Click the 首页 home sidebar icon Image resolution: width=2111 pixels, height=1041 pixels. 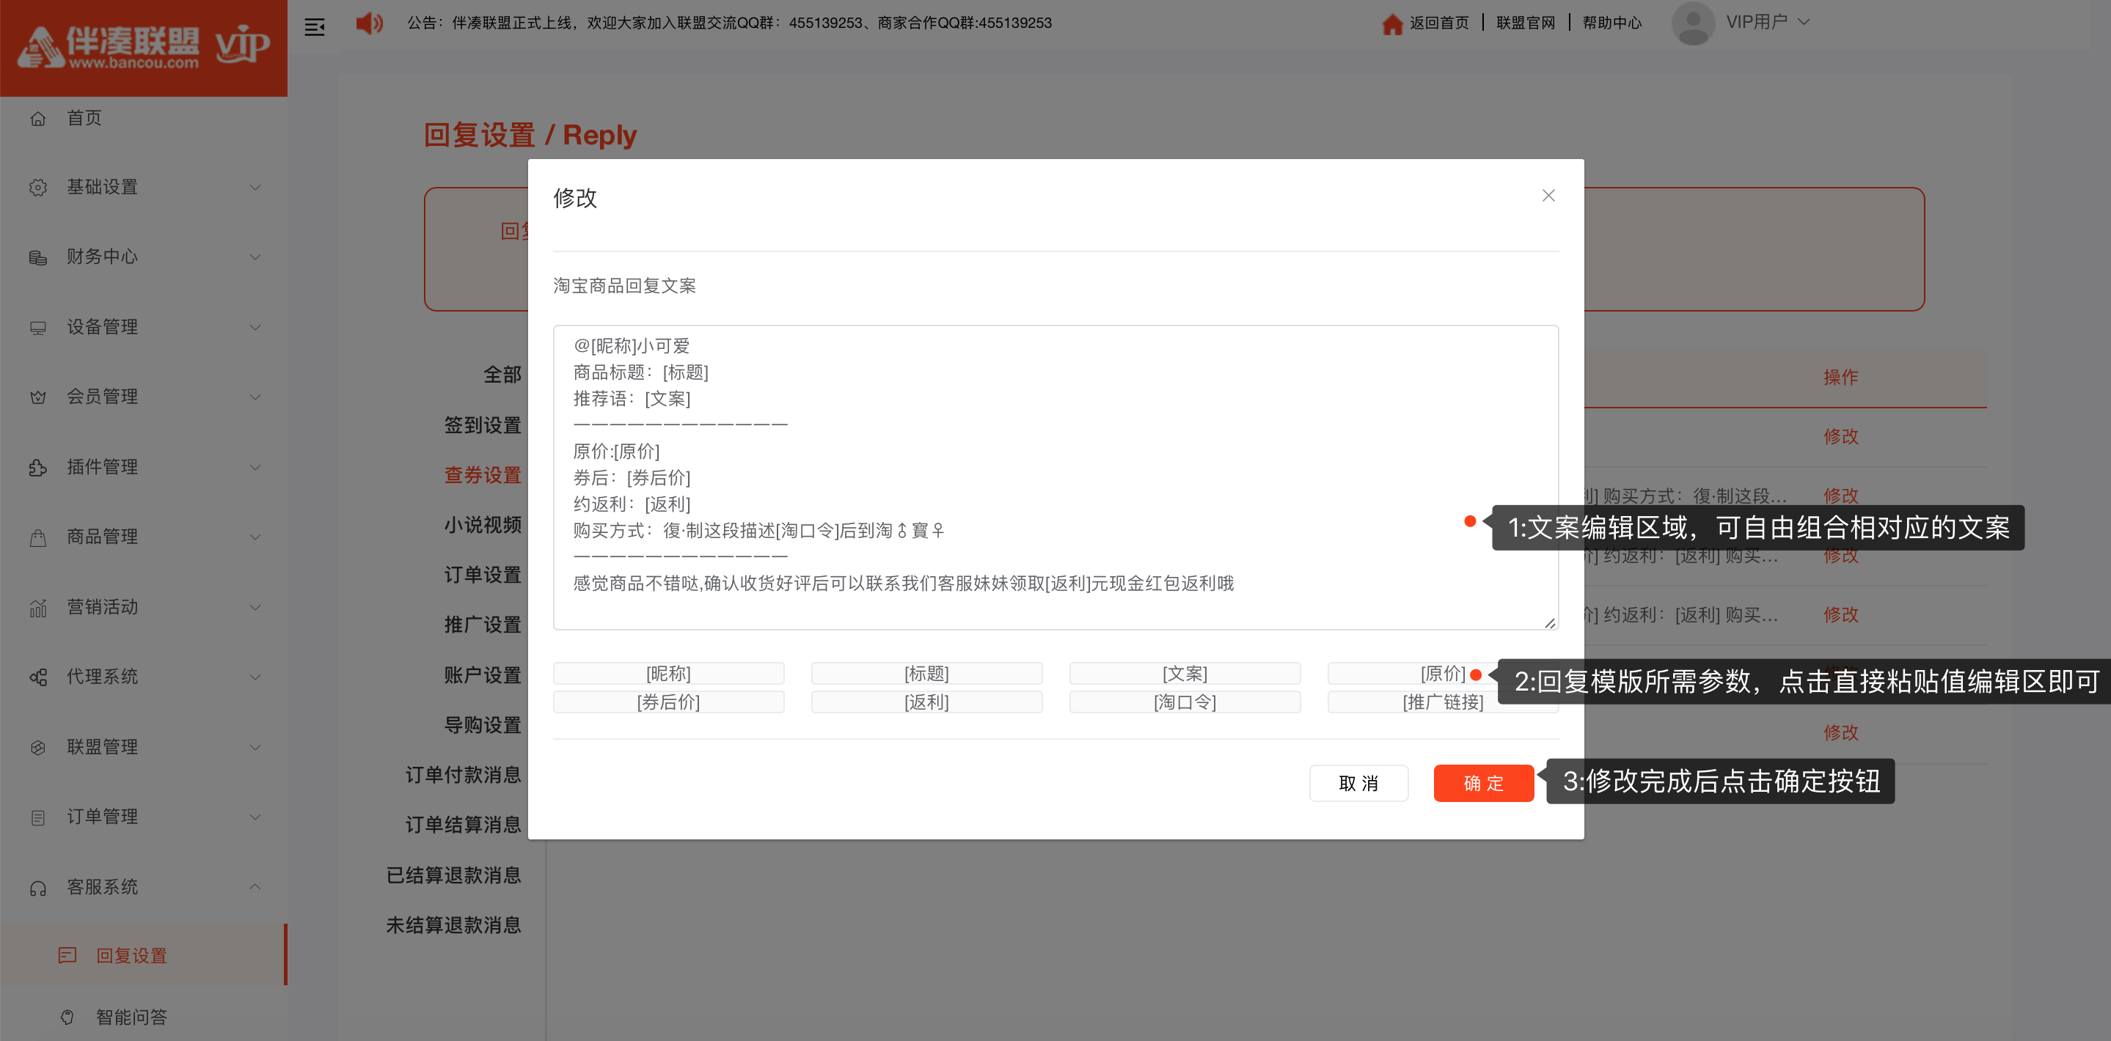pos(37,118)
